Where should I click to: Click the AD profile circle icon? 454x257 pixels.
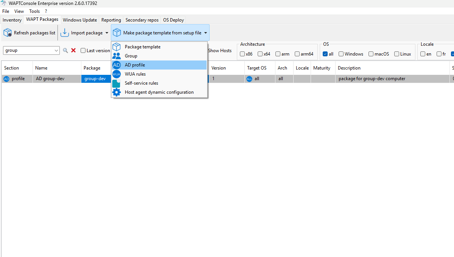tap(117, 65)
